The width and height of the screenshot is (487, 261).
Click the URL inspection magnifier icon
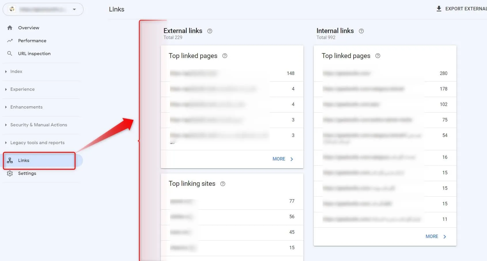pyautogui.click(x=10, y=54)
